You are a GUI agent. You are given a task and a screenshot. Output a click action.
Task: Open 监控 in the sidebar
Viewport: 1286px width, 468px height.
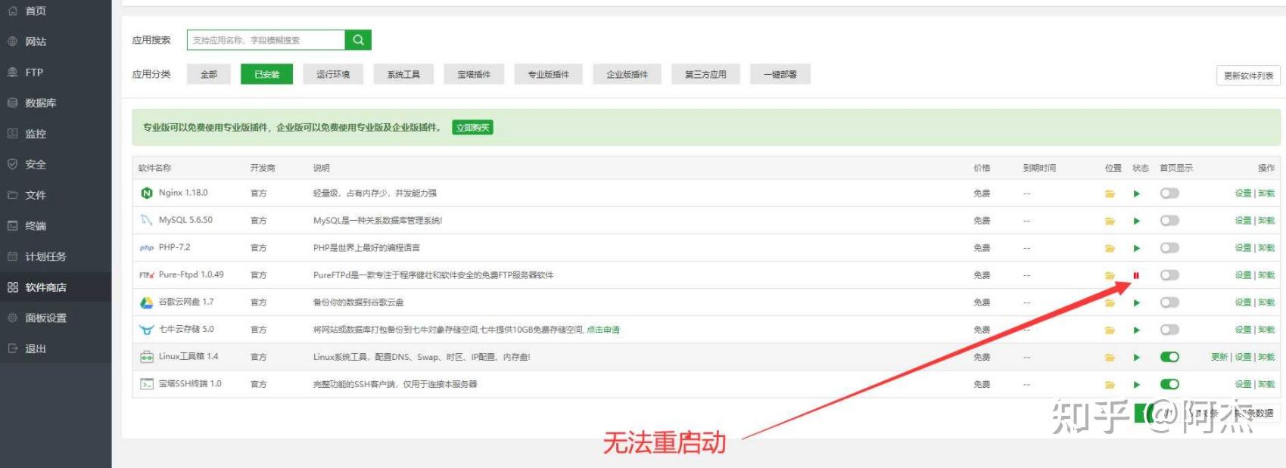(36, 134)
